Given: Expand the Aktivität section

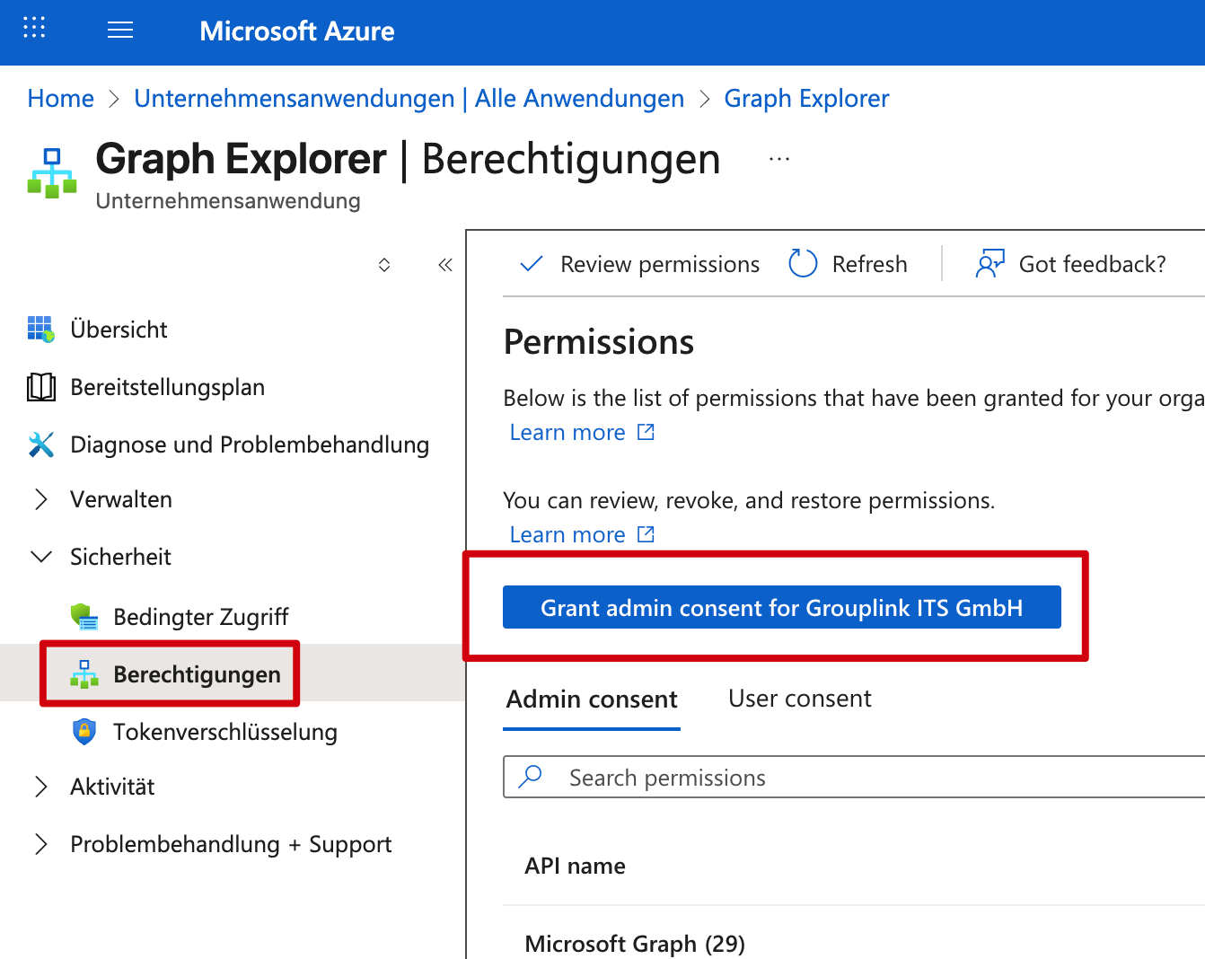Looking at the screenshot, I should click(41, 787).
